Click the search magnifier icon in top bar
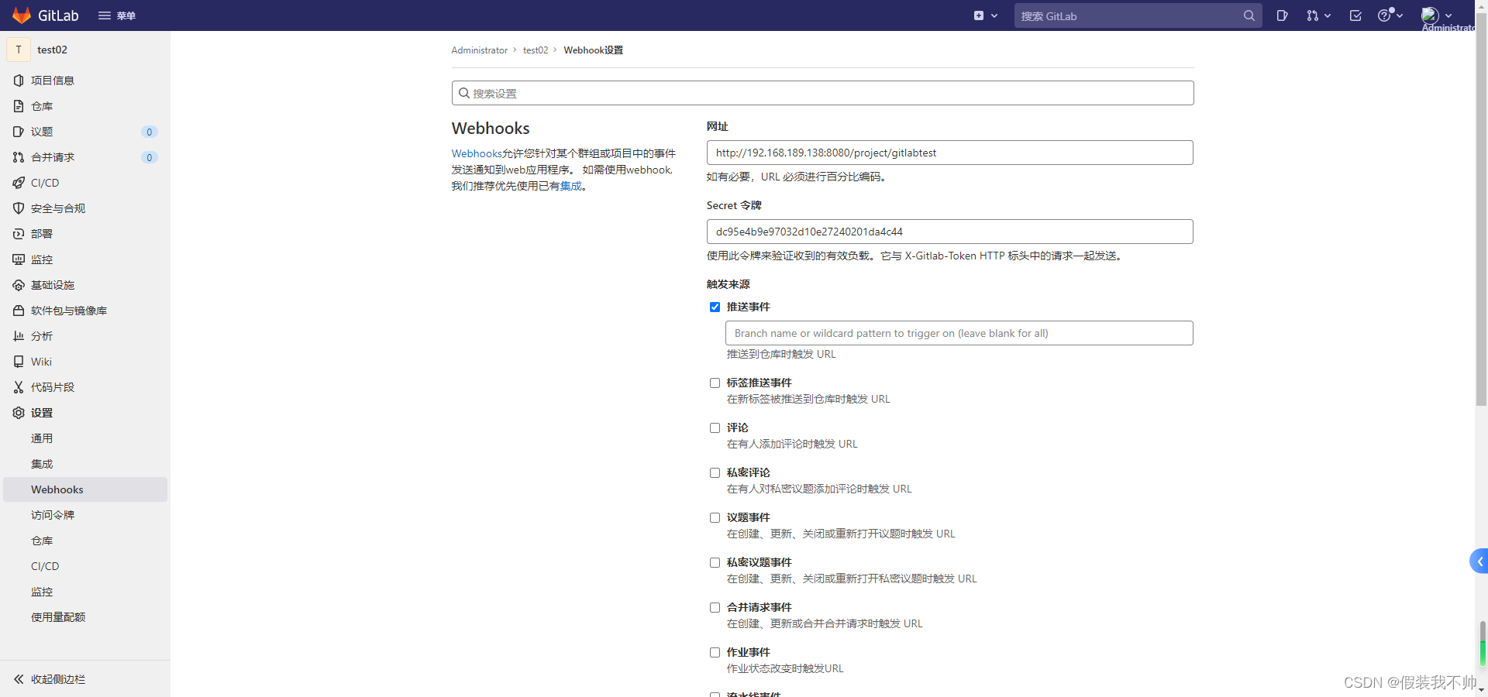This screenshot has height=697, width=1488. [x=1249, y=15]
